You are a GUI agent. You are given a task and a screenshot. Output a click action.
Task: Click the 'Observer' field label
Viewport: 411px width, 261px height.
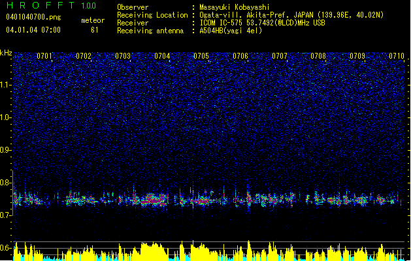coord(133,7)
